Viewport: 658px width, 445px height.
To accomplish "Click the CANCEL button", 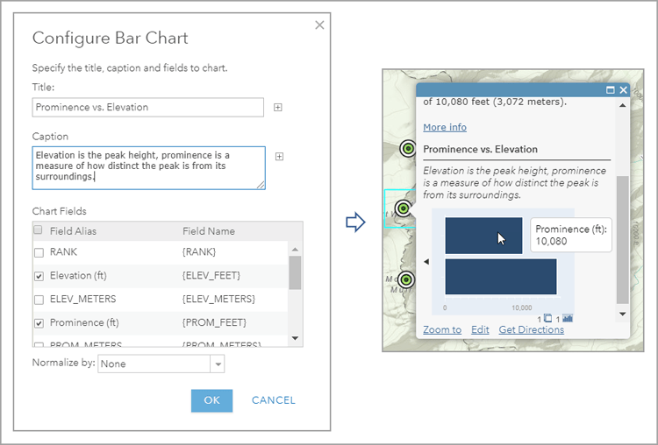I will pos(273,400).
